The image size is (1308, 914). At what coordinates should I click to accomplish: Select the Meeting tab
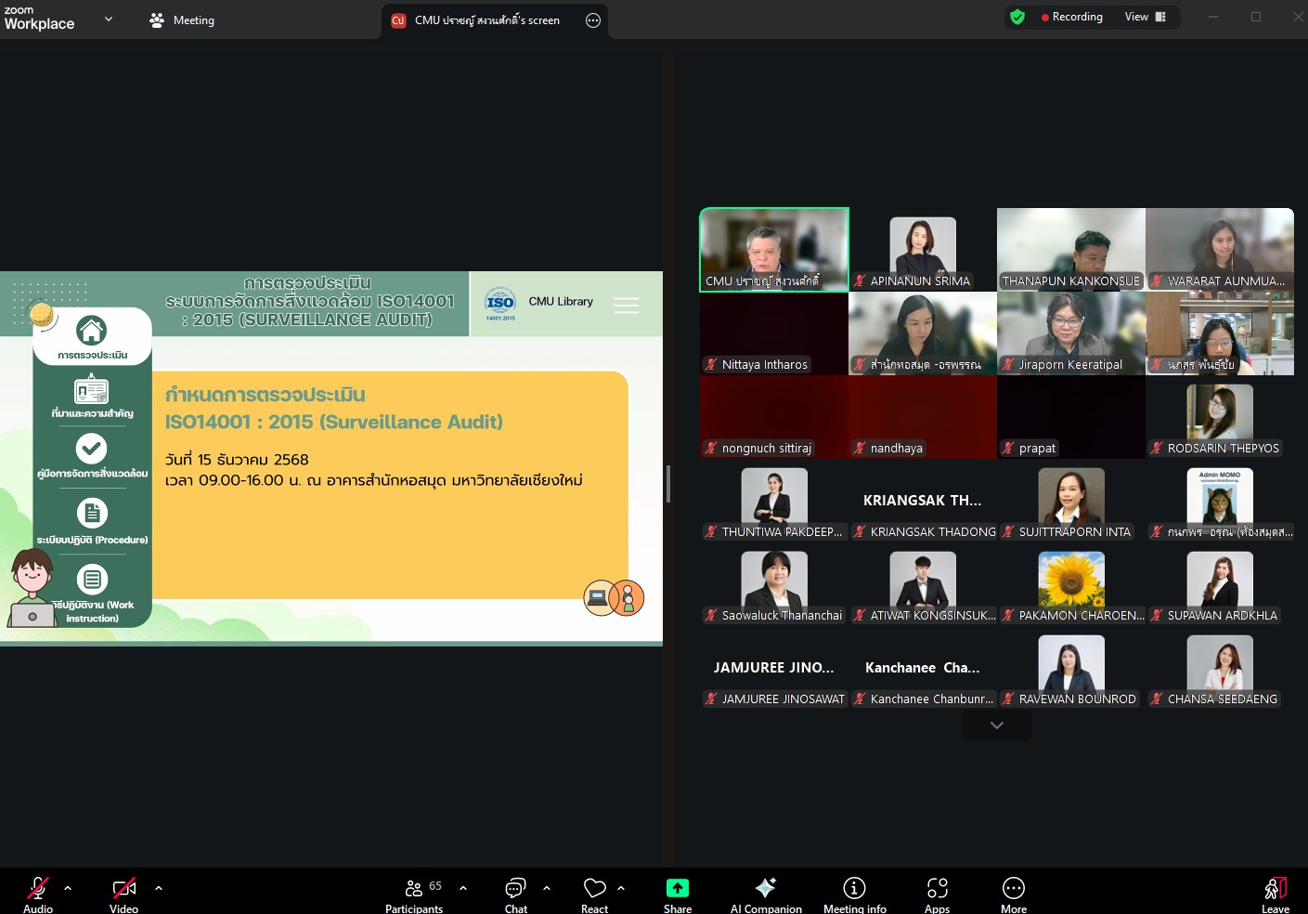(183, 20)
